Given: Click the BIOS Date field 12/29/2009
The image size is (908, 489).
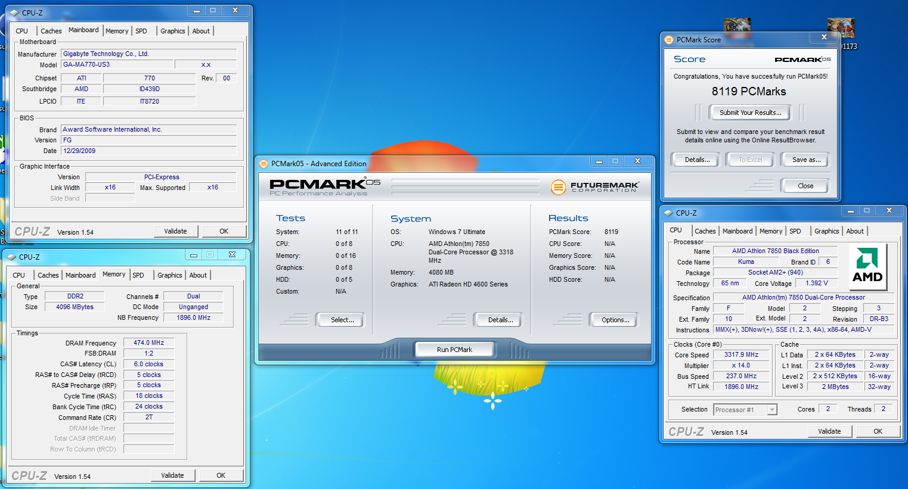Looking at the screenshot, I should (x=149, y=151).
